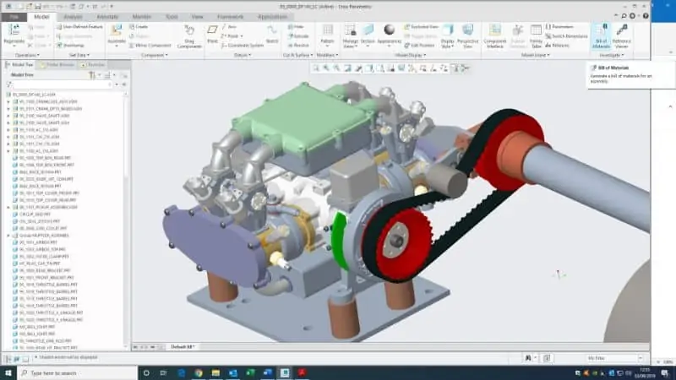
Task: Toggle Perspective View
Action: (468, 35)
